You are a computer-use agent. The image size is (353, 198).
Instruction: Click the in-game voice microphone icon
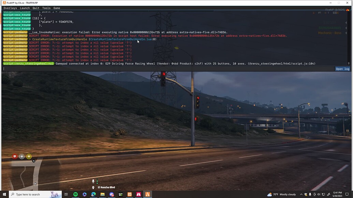(x=93, y=181)
